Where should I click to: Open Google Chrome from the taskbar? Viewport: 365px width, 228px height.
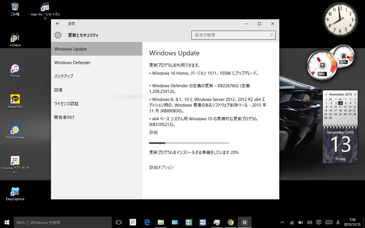click(231, 222)
